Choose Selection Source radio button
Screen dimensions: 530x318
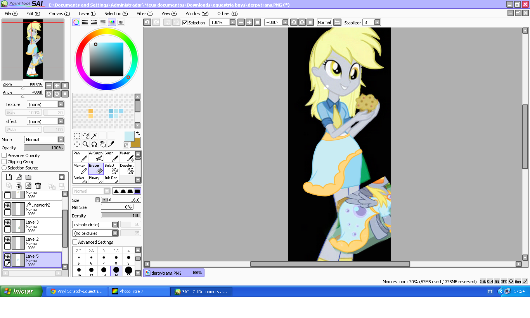(x=4, y=168)
